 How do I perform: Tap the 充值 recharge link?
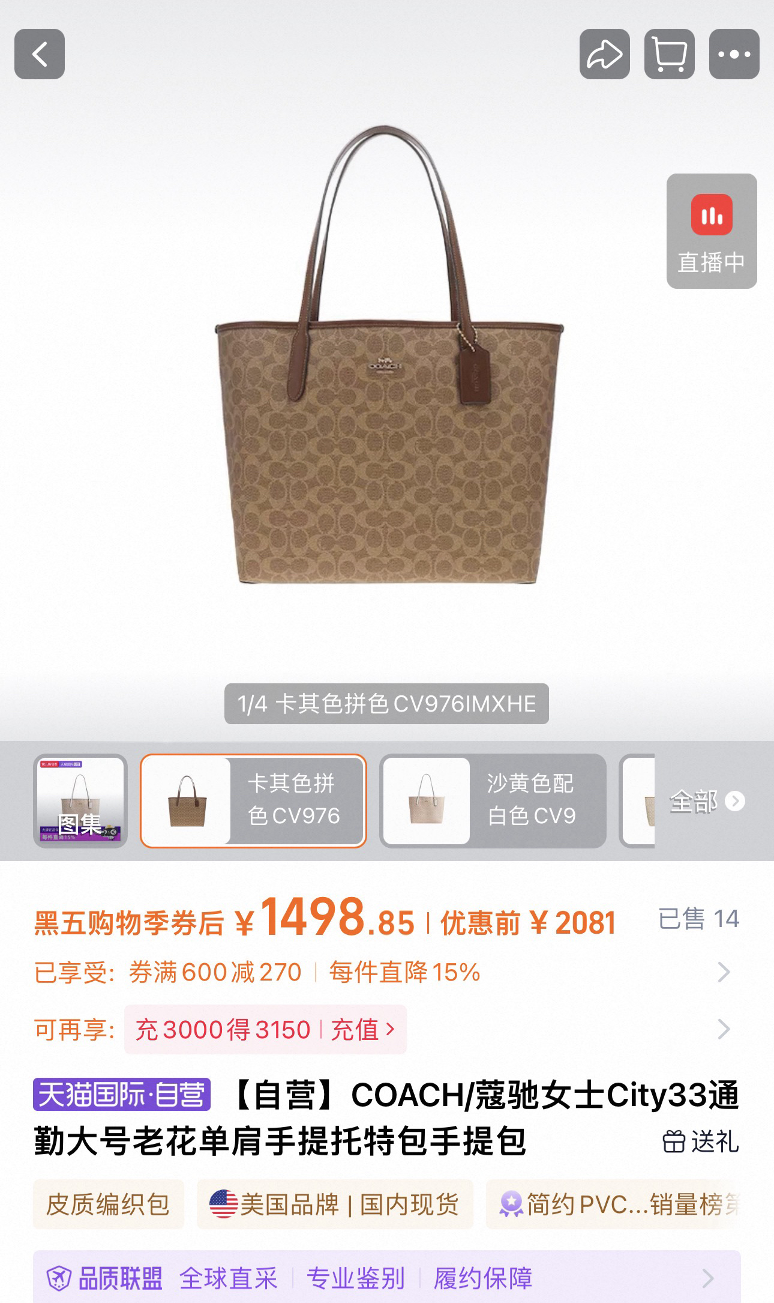click(363, 1029)
